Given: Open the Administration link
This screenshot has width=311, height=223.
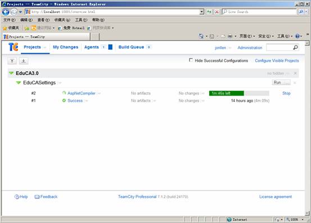Looking at the screenshot, I should tap(250, 48).
